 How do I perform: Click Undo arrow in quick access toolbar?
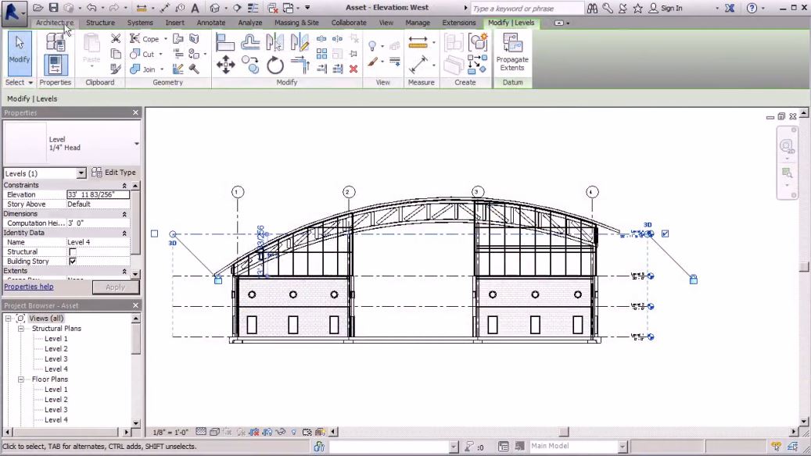click(x=92, y=8)
